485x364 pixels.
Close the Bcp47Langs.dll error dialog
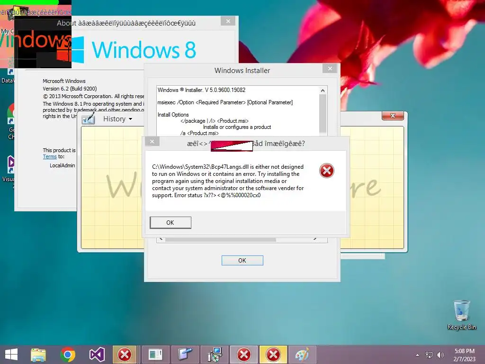152,141
